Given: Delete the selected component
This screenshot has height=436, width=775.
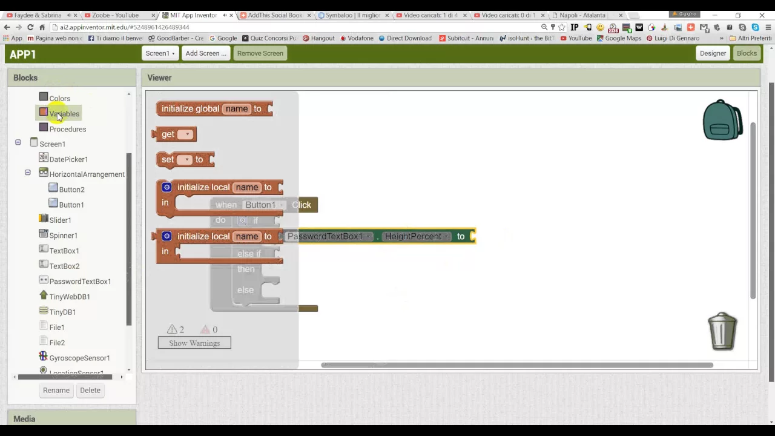Looking at the screenshot, I should click(90, 390).
